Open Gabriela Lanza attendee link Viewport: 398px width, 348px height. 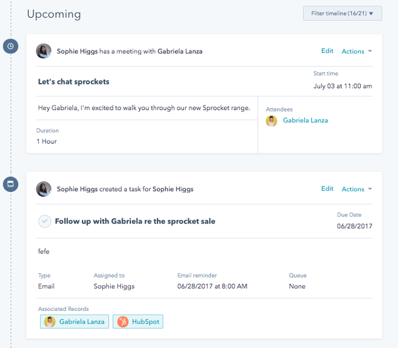pos(305,120)
